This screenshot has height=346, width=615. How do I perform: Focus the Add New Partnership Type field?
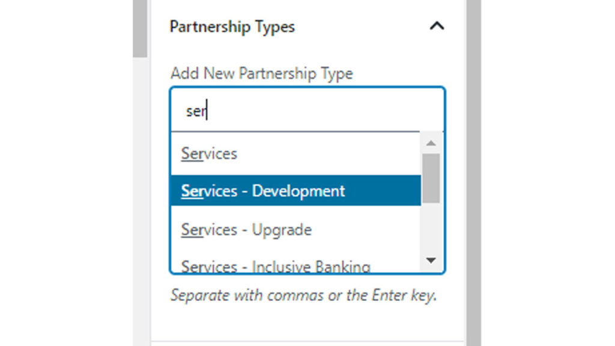(307, 111)
